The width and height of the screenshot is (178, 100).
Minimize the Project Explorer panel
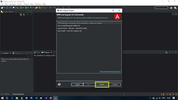[x=28, y=12]
